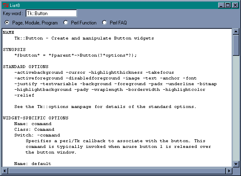Select the Page, Module, Program radio button
The image size is (241, 176).
click(x=7, y=22)
